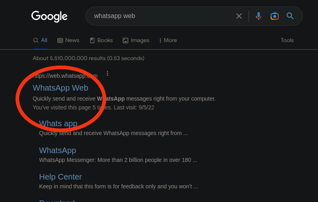Switch to the Images results tab
Image resolution: width=318 pixels, height=202 pixels.
click(x=136, y=40)
